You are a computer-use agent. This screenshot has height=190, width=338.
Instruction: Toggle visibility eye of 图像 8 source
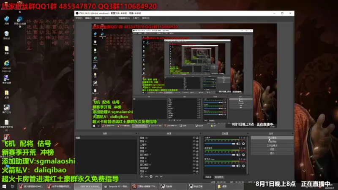(194, 148)
